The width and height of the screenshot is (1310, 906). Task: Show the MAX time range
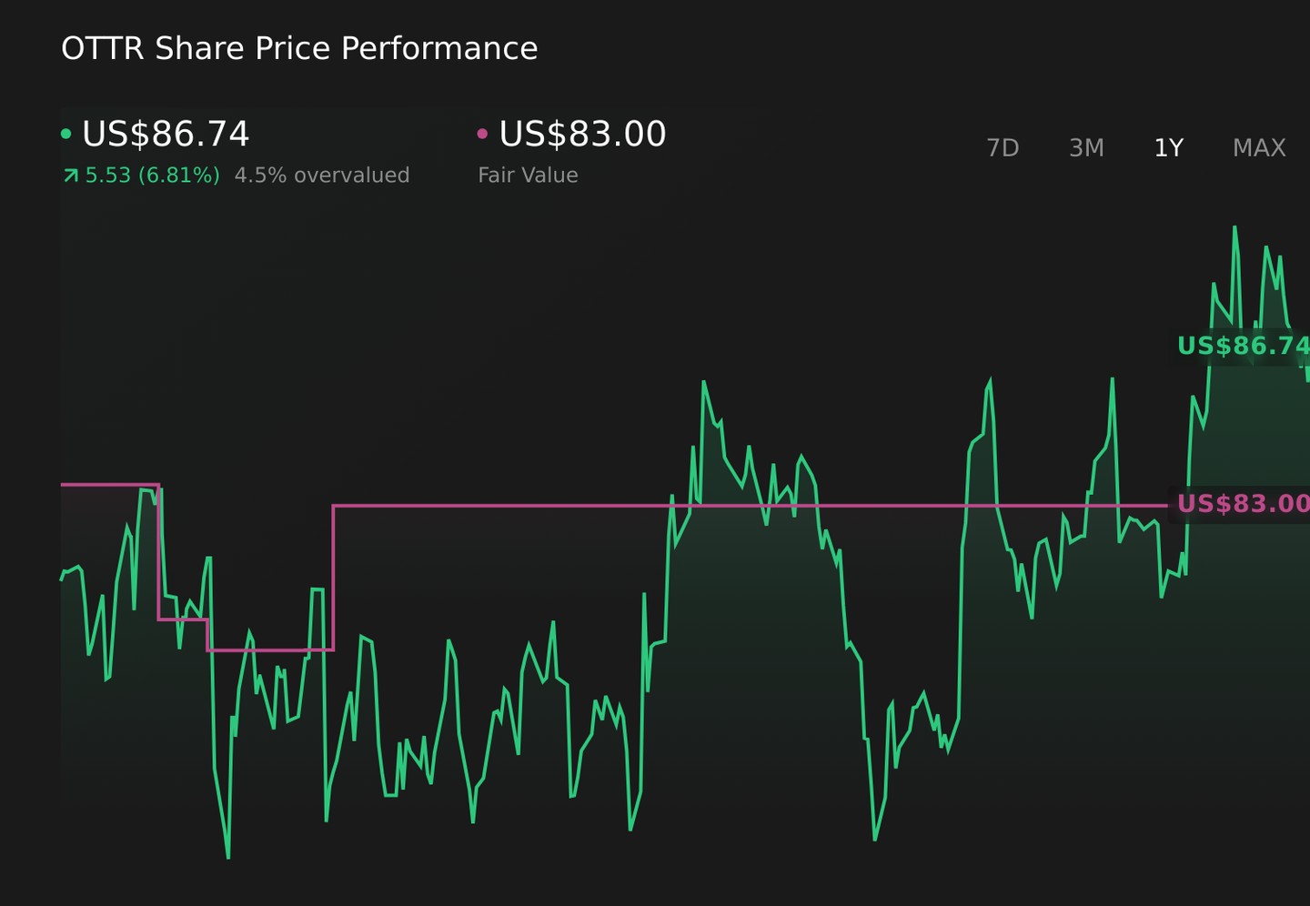point(1259,147)
